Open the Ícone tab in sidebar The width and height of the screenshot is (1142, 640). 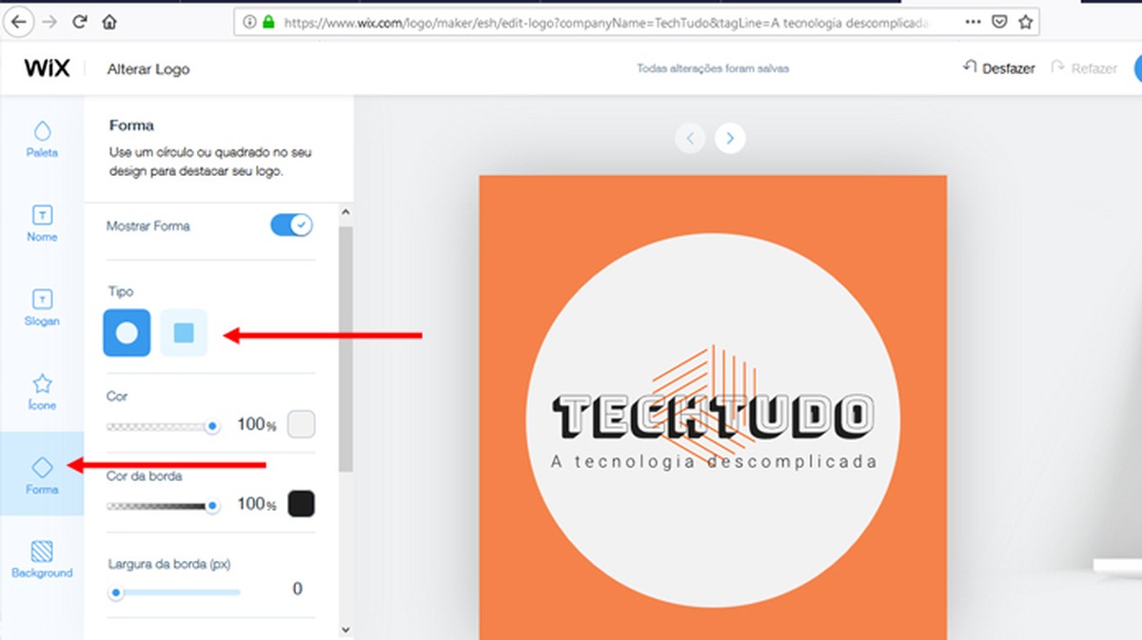coord(42,391)
